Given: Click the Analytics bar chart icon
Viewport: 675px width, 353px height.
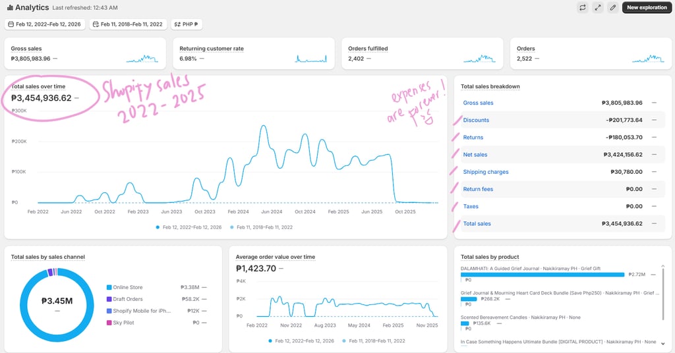Looking at the screenshot, I should click(10, 7).
